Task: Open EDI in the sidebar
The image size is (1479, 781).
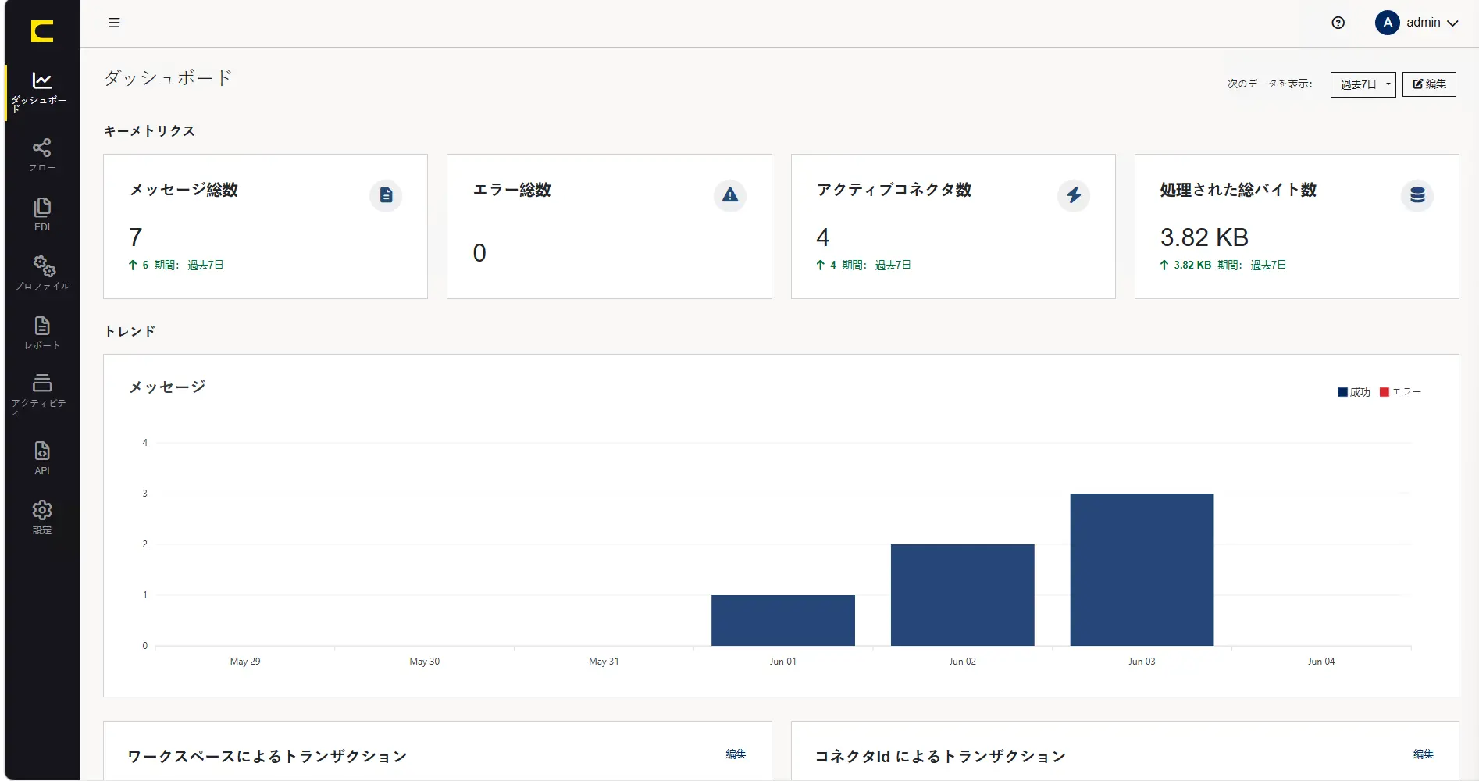Action: coord(42,215)
